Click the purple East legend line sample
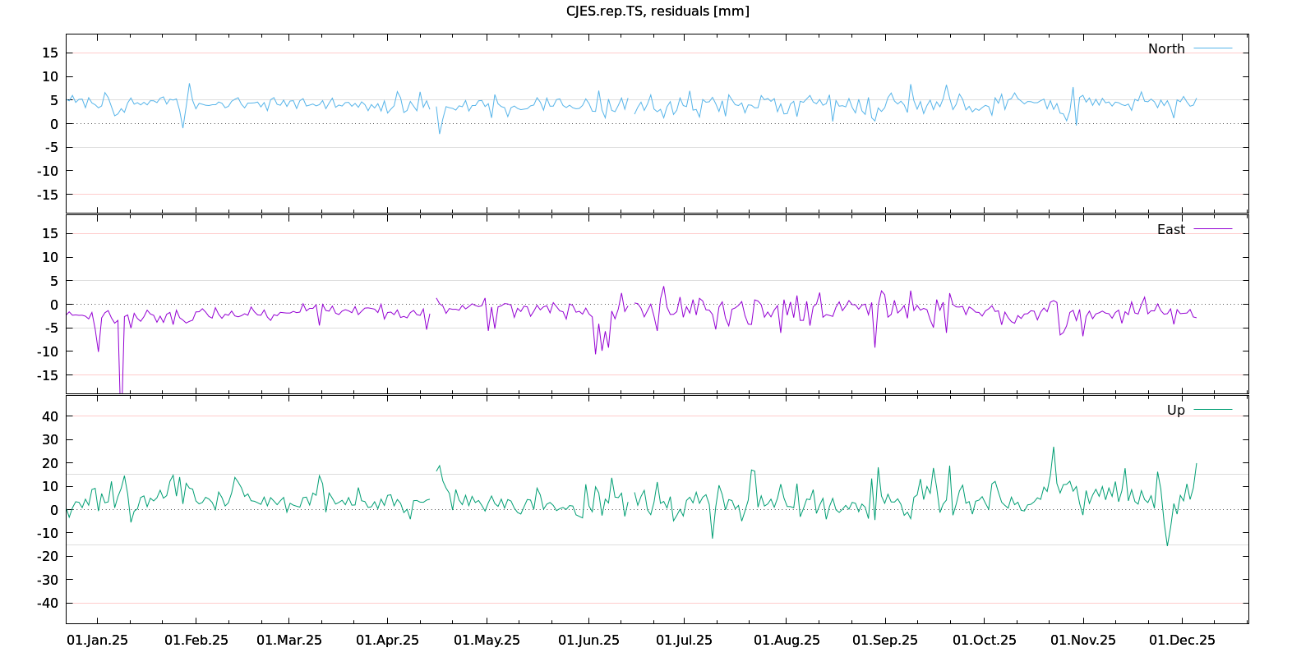The width and height of the screenshot is (1315, 657). coord(1212,230)
